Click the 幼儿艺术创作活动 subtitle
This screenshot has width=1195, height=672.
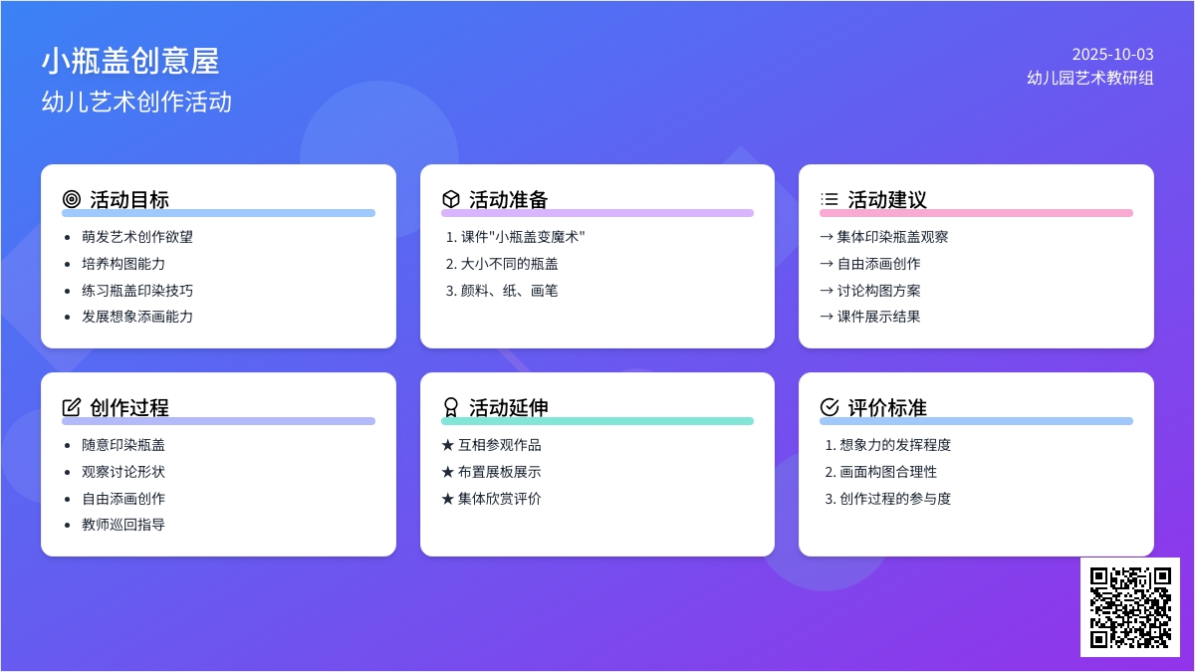pos(136,102)
